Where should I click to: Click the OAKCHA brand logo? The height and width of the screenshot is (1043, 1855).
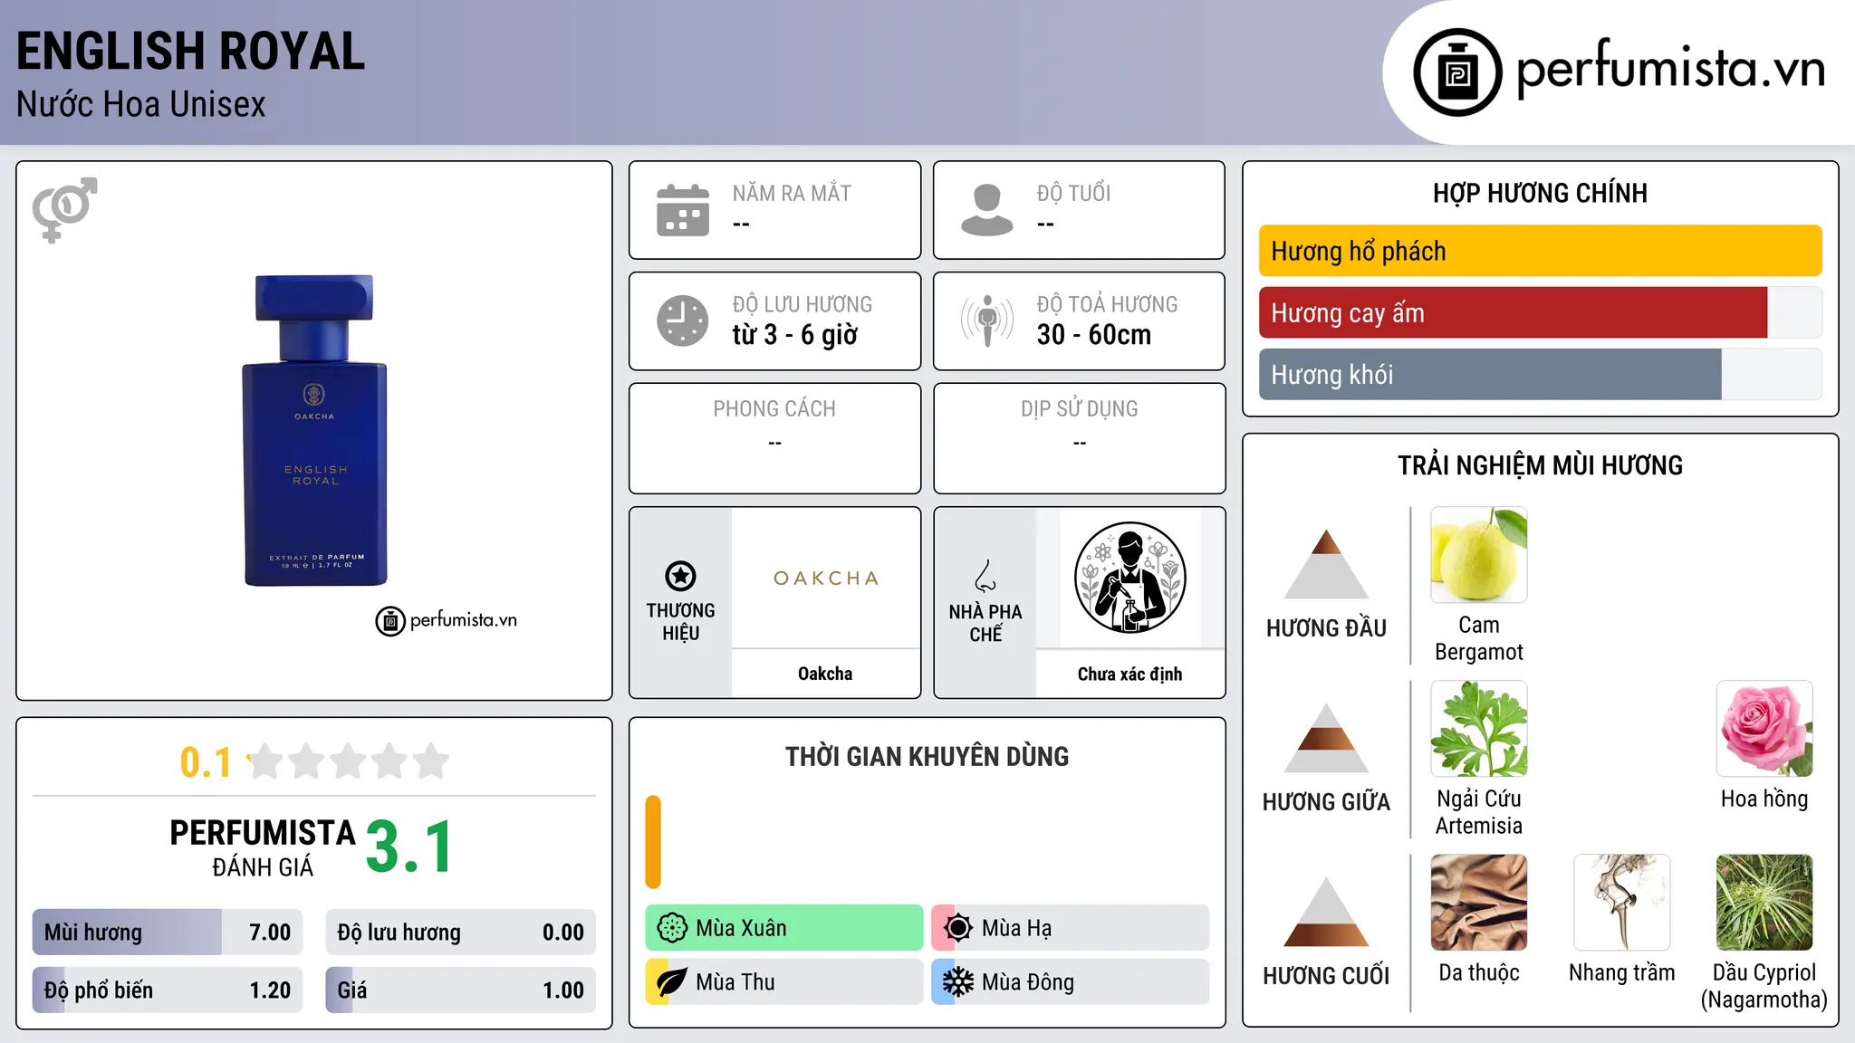(825, 578)
